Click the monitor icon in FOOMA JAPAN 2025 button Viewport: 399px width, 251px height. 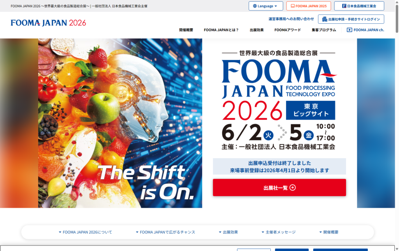[293, 6]
